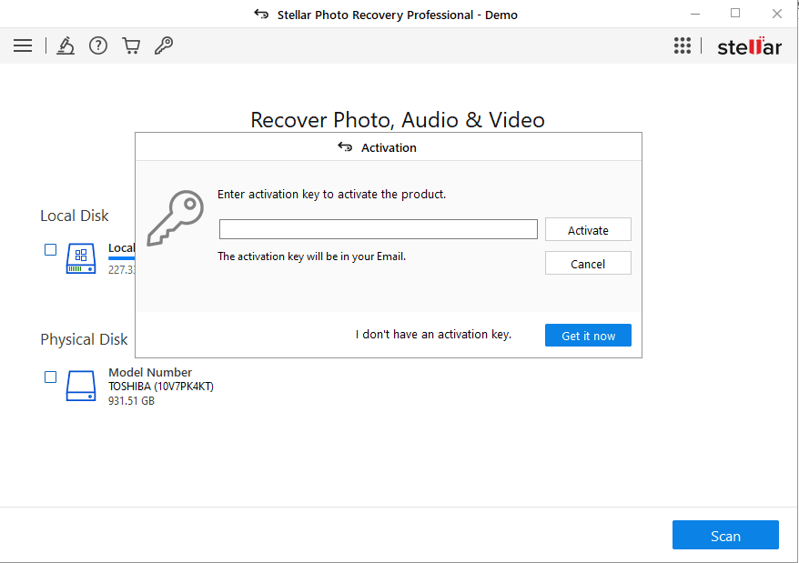Minimize the Stellar Photo Recovery window
This screenshot has width=799, height=563.
(x=693, y=14)
